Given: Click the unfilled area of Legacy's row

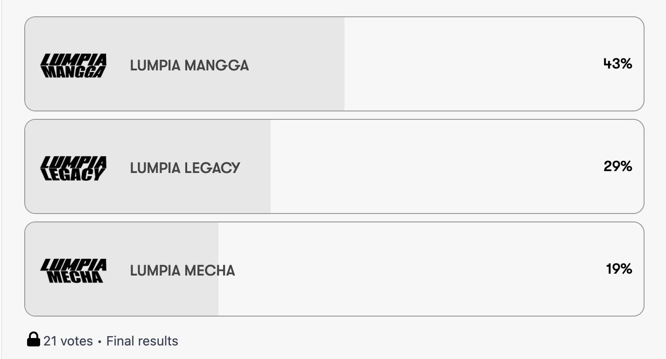Looking at the screenshot, I should pos(420,167).
